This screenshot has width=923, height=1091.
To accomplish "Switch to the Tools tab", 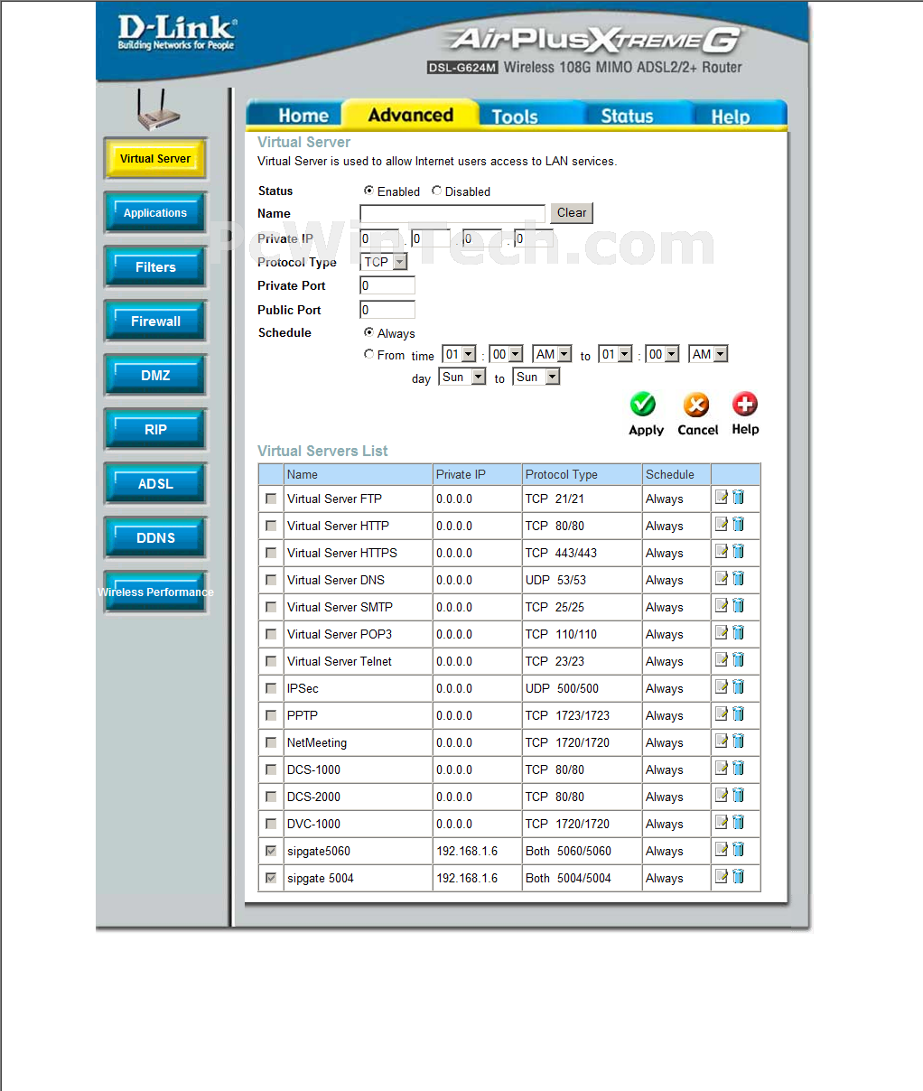I will [515, 116].
